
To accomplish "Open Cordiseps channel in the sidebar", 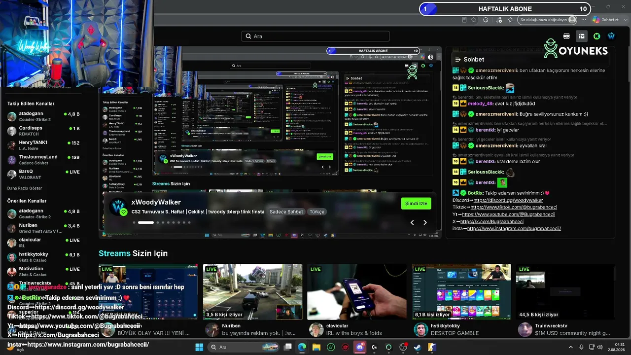I will tap(43, 131).
